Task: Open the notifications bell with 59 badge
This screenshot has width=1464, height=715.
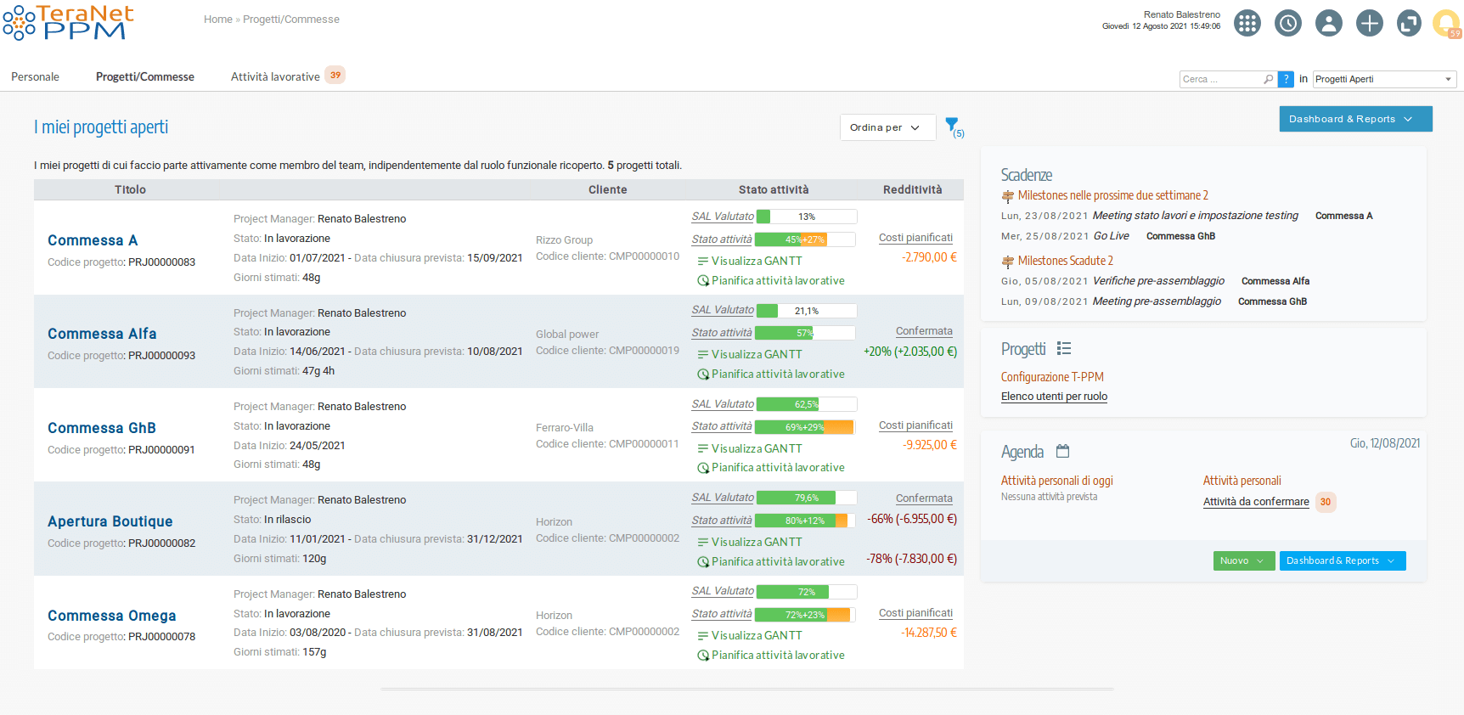Action: click(1445, 23)
